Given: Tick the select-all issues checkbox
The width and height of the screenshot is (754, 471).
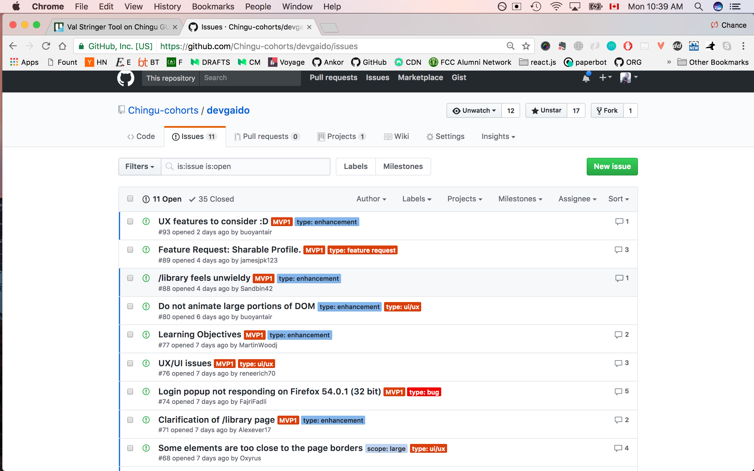Looking at the screenshot, I should click(x=130, y=199).
